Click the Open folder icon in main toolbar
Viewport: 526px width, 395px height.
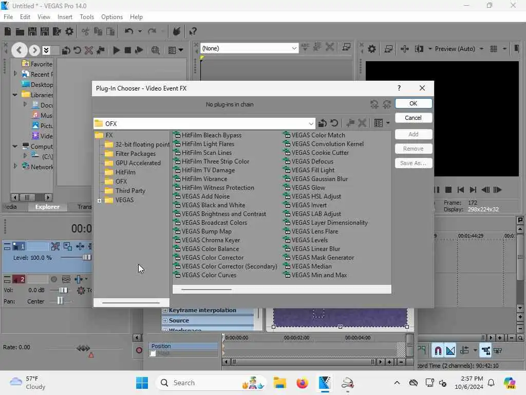(x=20, y=31)
